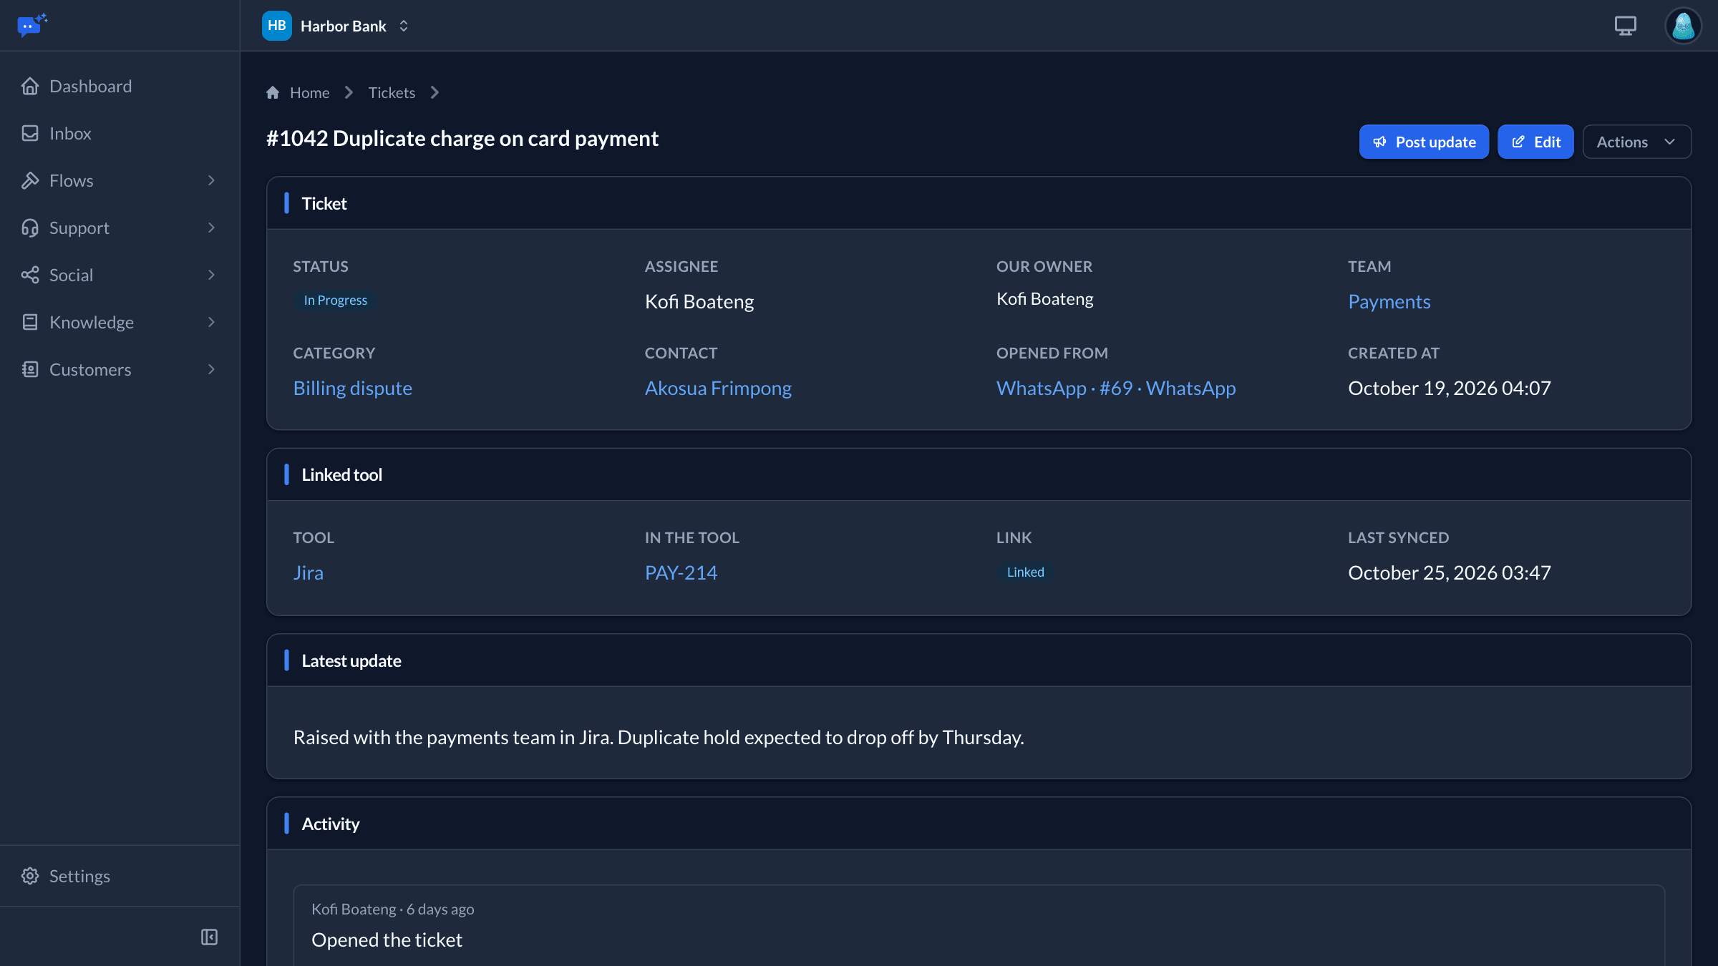Click the Flows tool icon
The image size is (1718, 966).
[30, 180]
